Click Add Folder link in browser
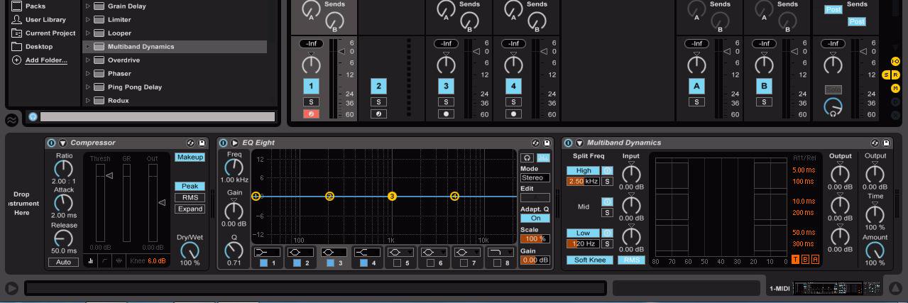Image resolution: width=908 pixels, height=303 pixels. (46, 60)
